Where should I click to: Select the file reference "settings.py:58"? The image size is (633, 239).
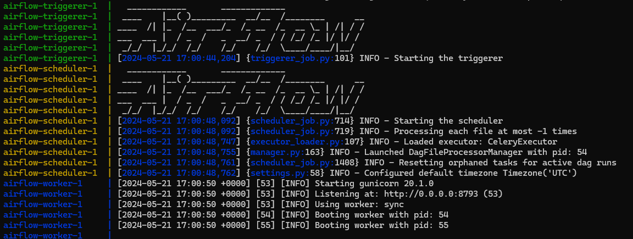tap(285, 173)
